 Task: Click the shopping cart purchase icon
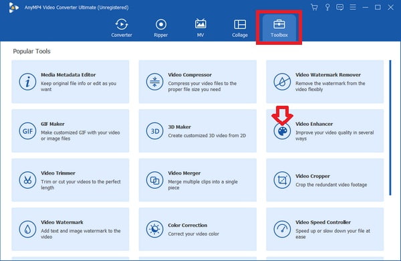pos(314,7)
